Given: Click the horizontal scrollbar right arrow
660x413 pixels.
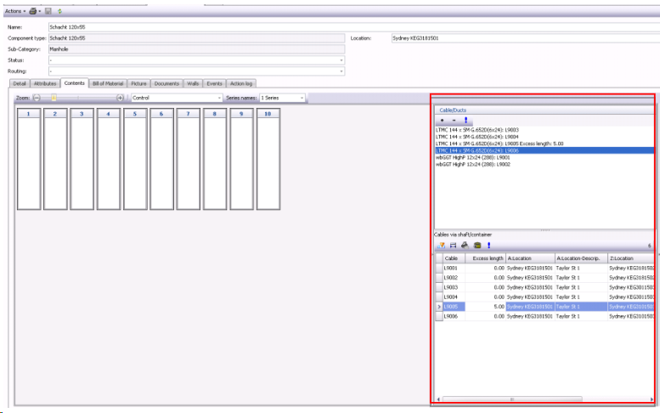Looking at the screenshot, I should (652, 399).
